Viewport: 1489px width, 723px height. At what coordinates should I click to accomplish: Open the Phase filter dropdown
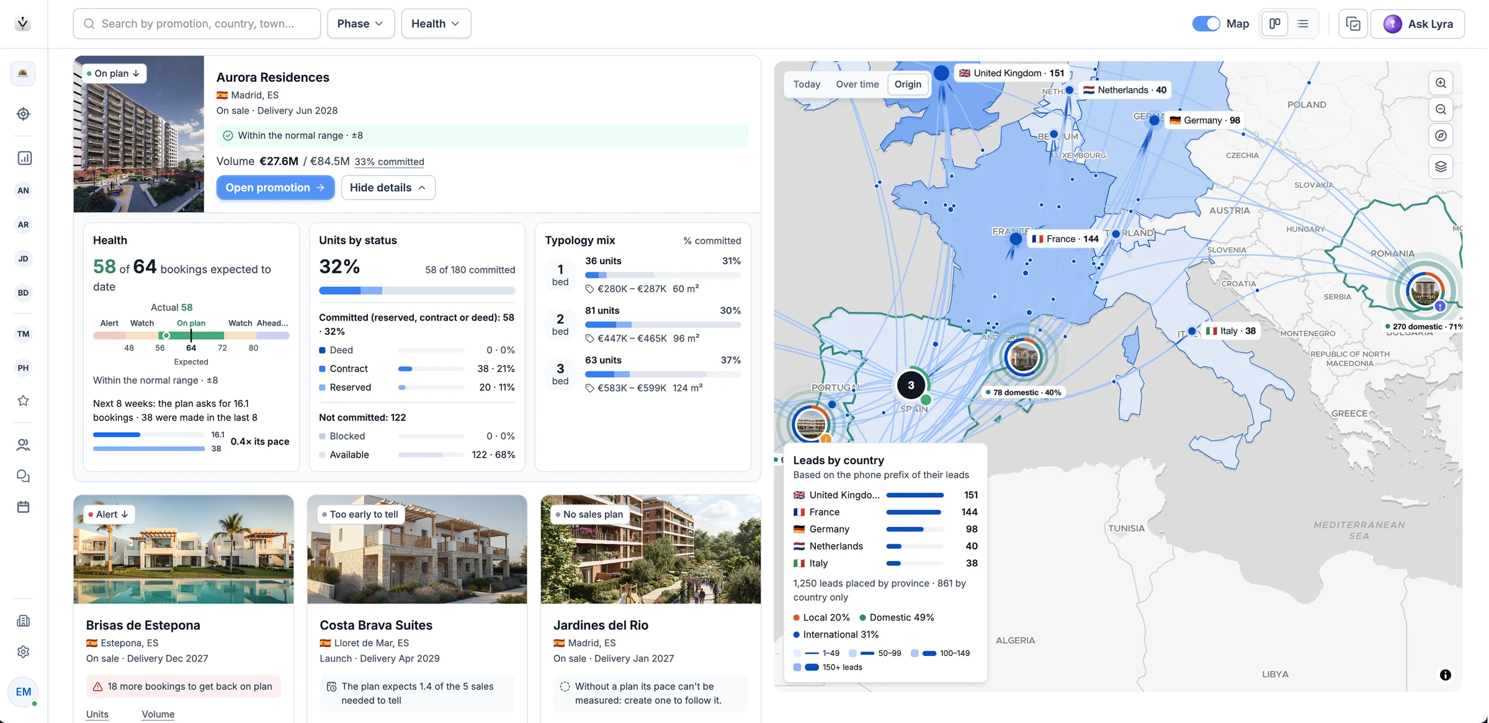coord(360,24)
